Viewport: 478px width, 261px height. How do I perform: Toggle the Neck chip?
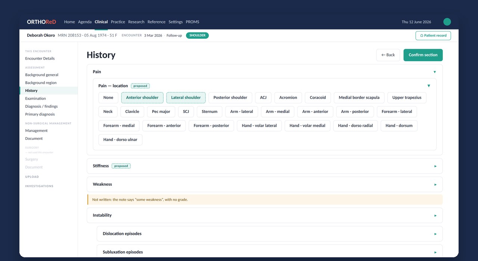(x=108, y=111)
